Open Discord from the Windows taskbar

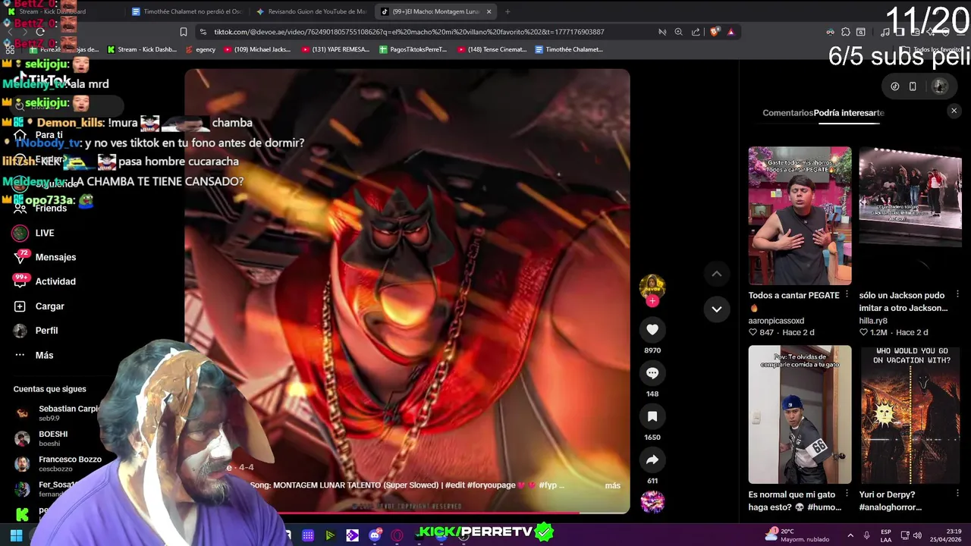375,535
